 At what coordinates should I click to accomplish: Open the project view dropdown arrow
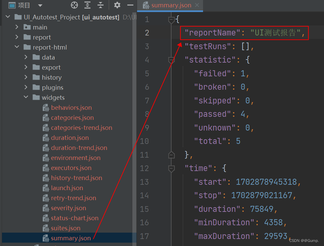(40, 6)
